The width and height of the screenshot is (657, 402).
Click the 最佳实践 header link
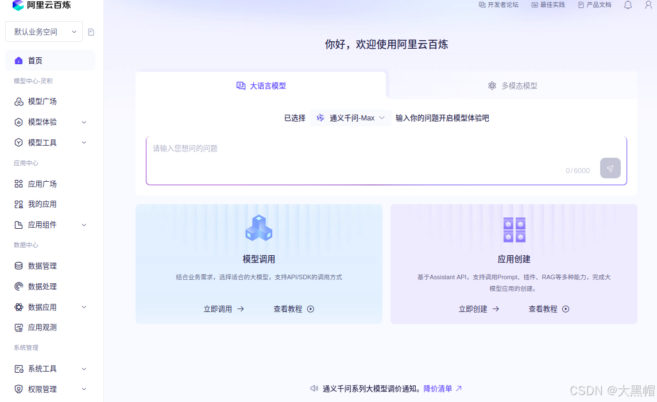pyautogui.click(x=548, y=5)
